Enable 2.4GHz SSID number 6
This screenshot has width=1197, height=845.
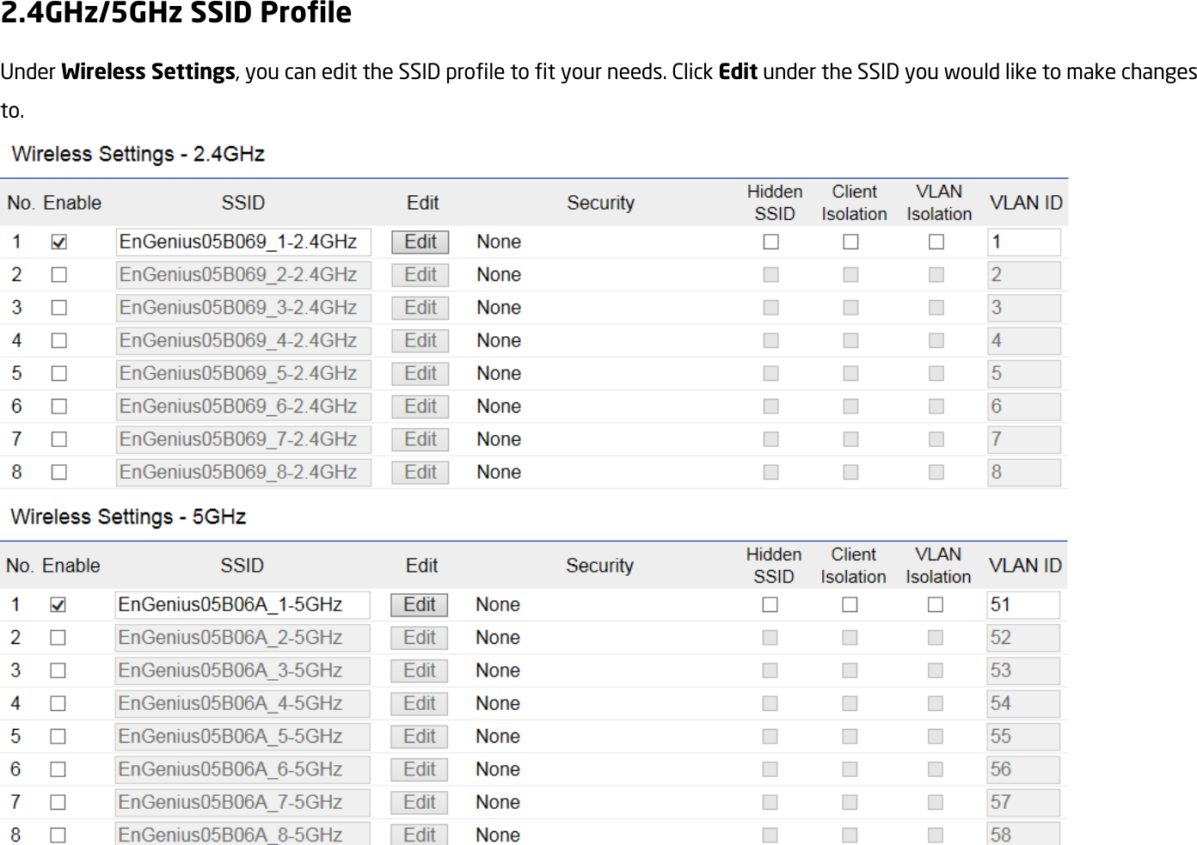coord(58,407)
